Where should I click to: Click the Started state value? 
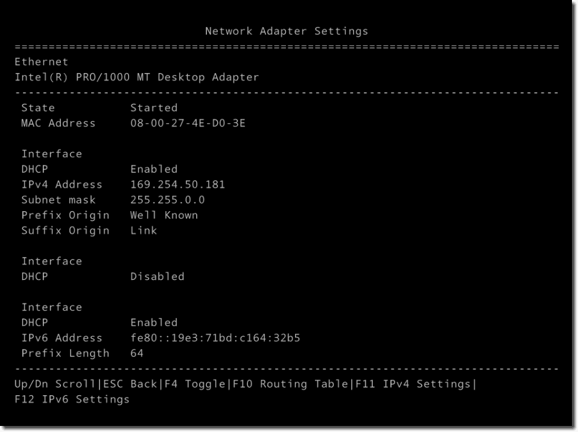pos(154,108)
